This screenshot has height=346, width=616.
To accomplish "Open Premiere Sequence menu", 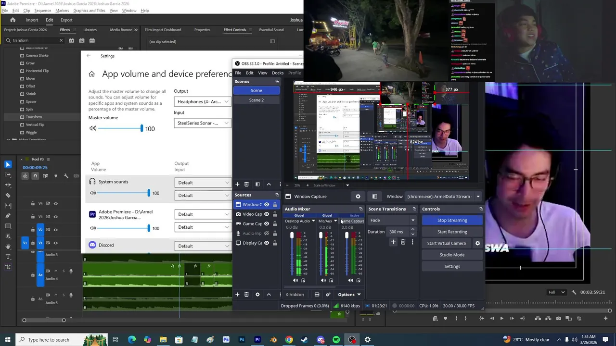I will click(43, 11).
